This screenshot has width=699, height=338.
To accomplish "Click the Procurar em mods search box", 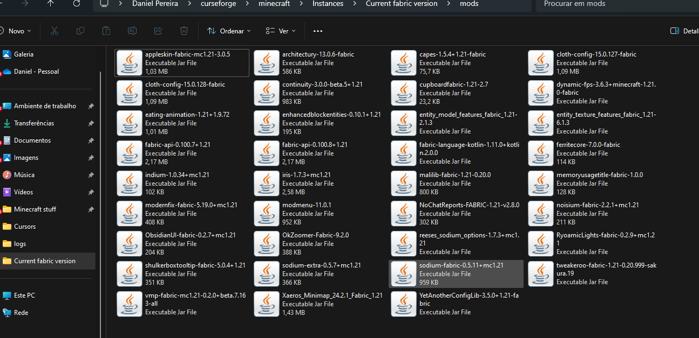I will (615, 4).
